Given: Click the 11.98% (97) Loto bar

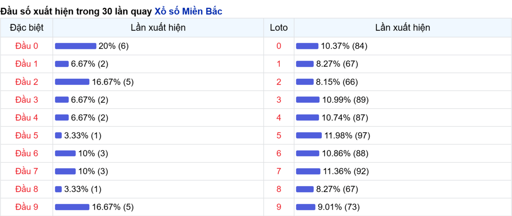Looking at the screenshot, I should coord(309,135).
